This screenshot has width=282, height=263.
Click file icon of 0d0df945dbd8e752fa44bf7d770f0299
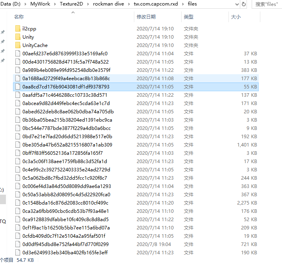18,244
